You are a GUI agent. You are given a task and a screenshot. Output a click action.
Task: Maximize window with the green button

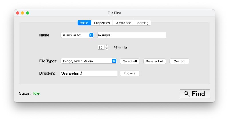[28, 13]
